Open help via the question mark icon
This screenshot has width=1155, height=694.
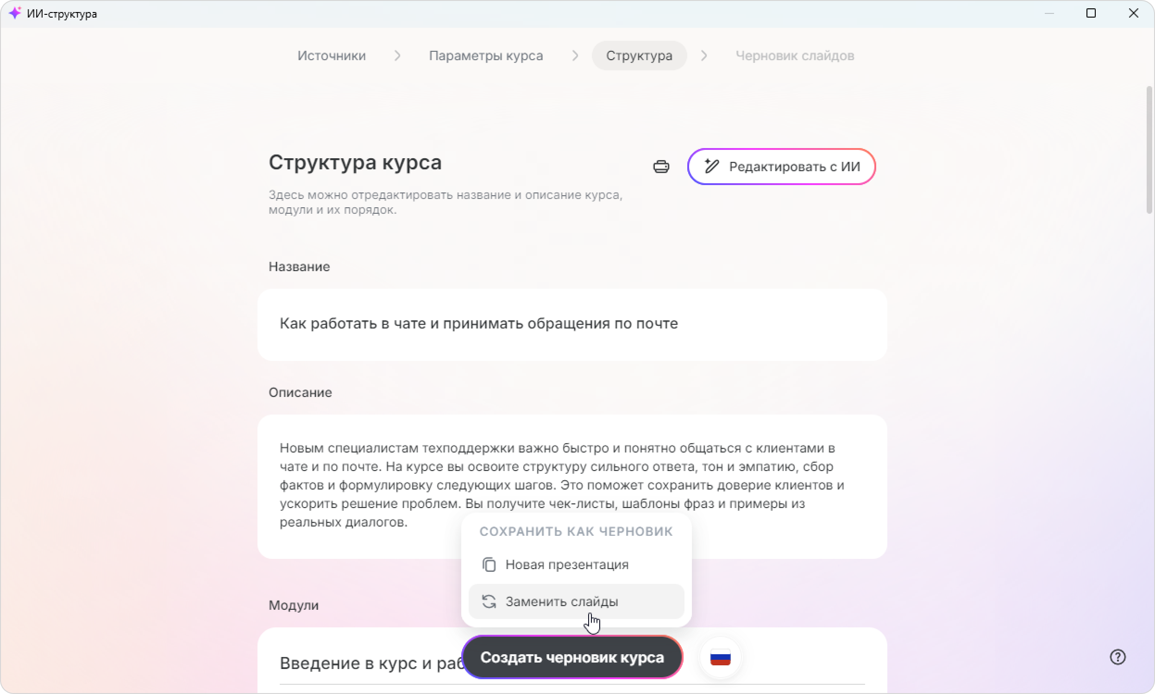pos(1117,657)
